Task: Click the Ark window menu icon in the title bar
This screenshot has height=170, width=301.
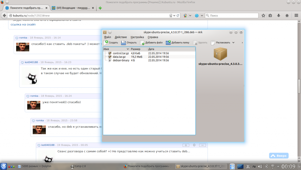Action: point(105,32)
